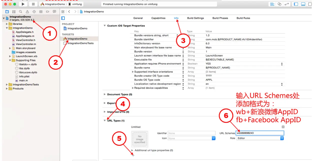Open the Symbol navigator
The width and height of the screenshot is (314, 161).
[x=14, y=12]
